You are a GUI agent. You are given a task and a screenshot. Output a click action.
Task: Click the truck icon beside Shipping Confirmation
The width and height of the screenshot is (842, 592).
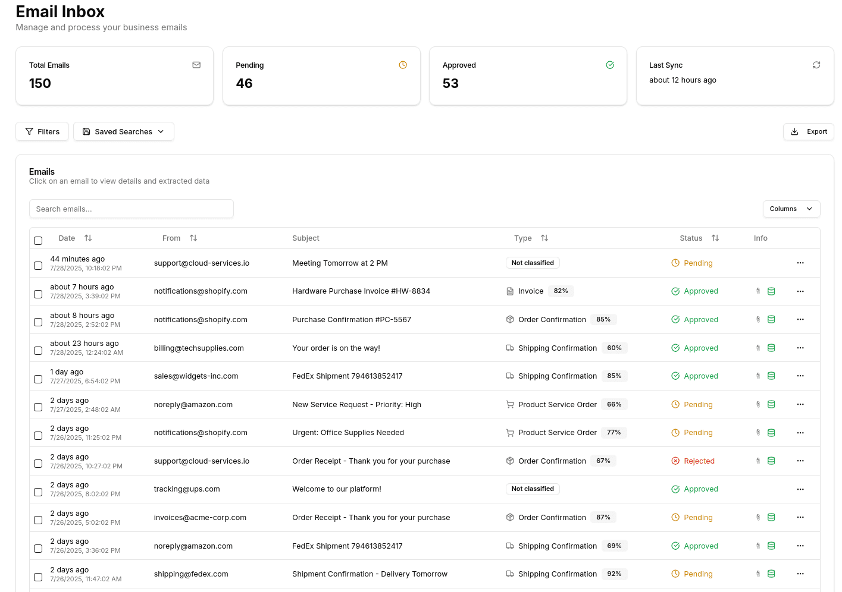click(510, 348)
